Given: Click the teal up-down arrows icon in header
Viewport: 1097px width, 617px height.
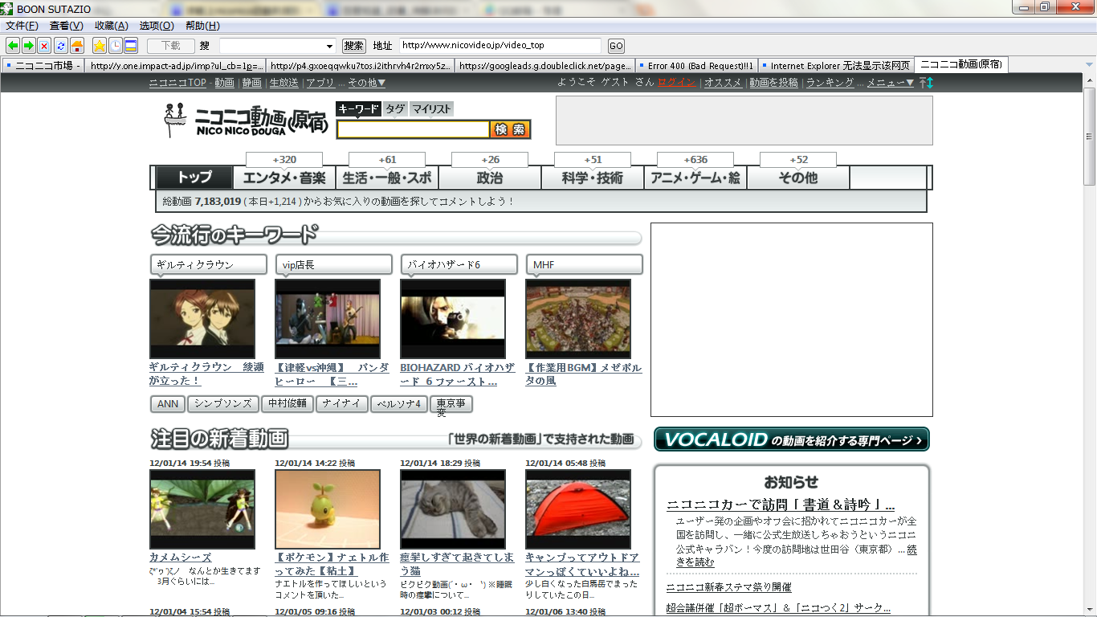Looking at the screenshot, I should (926, 83).
